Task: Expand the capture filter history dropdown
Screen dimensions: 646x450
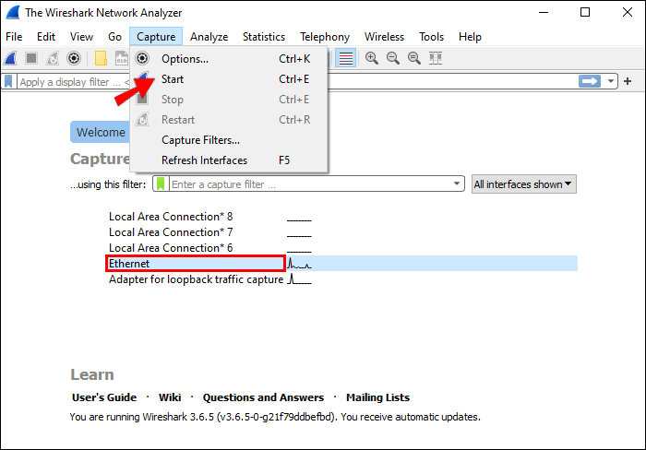Action: point(457,184)
